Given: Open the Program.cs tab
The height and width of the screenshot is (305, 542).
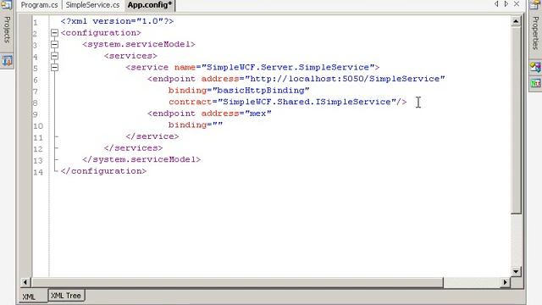Looking at the screenshot, I should coord(40,5).
